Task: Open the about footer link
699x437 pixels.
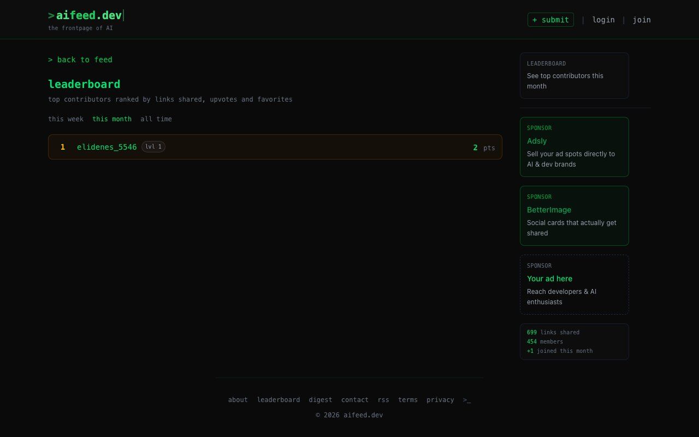Action: tap(238, 400)
